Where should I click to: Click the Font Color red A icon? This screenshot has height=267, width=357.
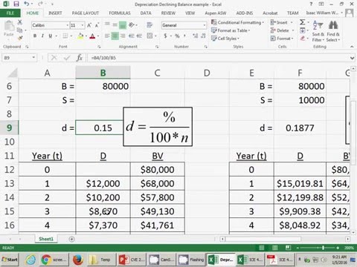coord(92,36)
